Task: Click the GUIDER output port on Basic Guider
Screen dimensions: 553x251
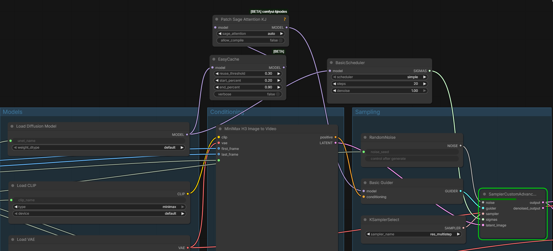Action: point(460,191)
